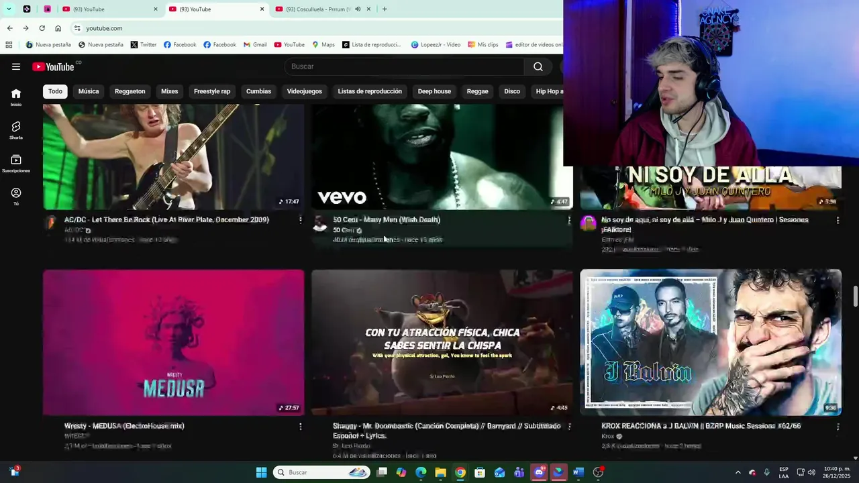The image size is (859, 483).
Task: Open the YouTube bookmark in the bookmarks bar
Action: click(289, 45)
